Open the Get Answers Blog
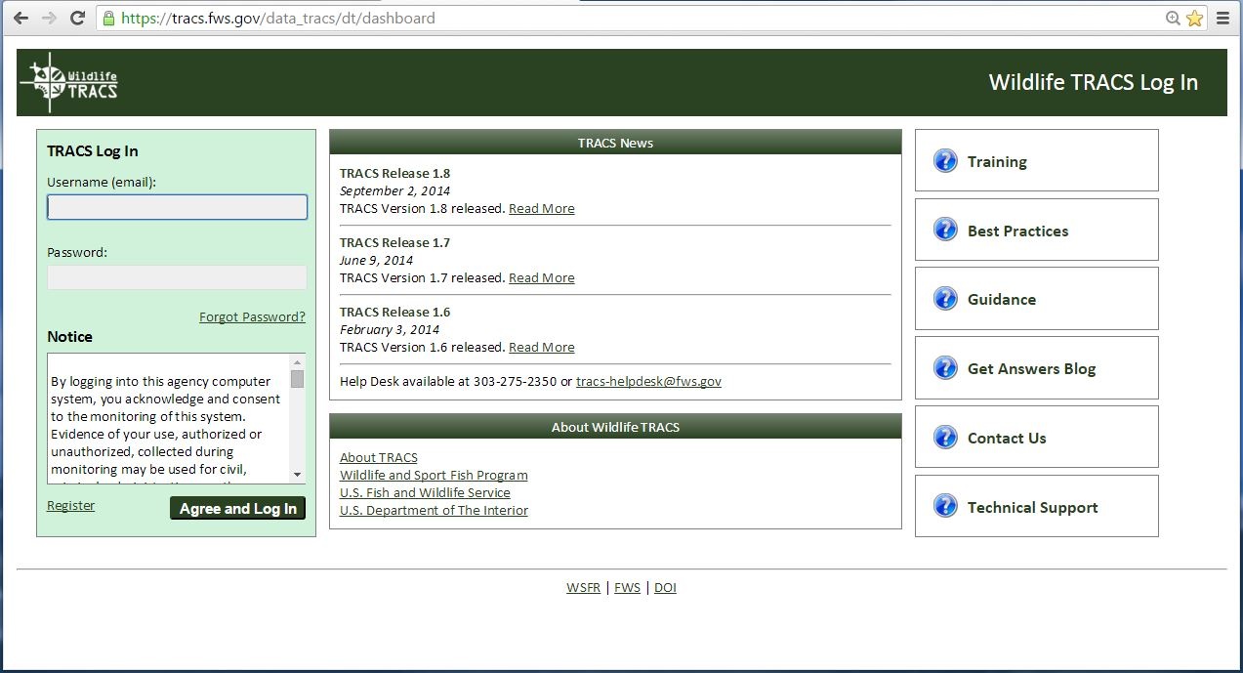 click(x=1037, y=367)
